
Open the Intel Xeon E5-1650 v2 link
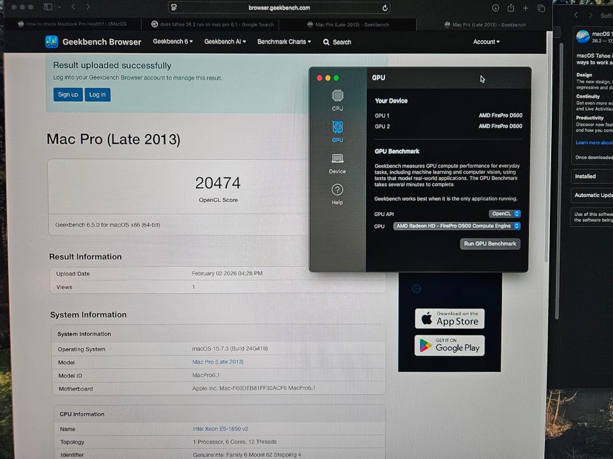coord(220,428)
